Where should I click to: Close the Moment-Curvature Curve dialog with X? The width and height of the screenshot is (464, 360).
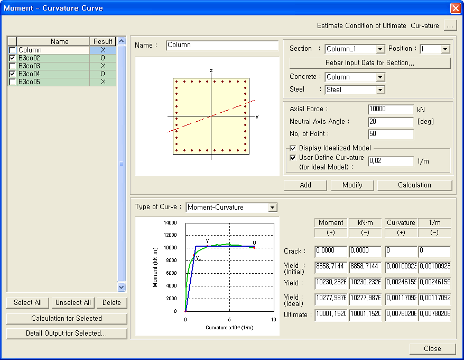click(456, 8)
